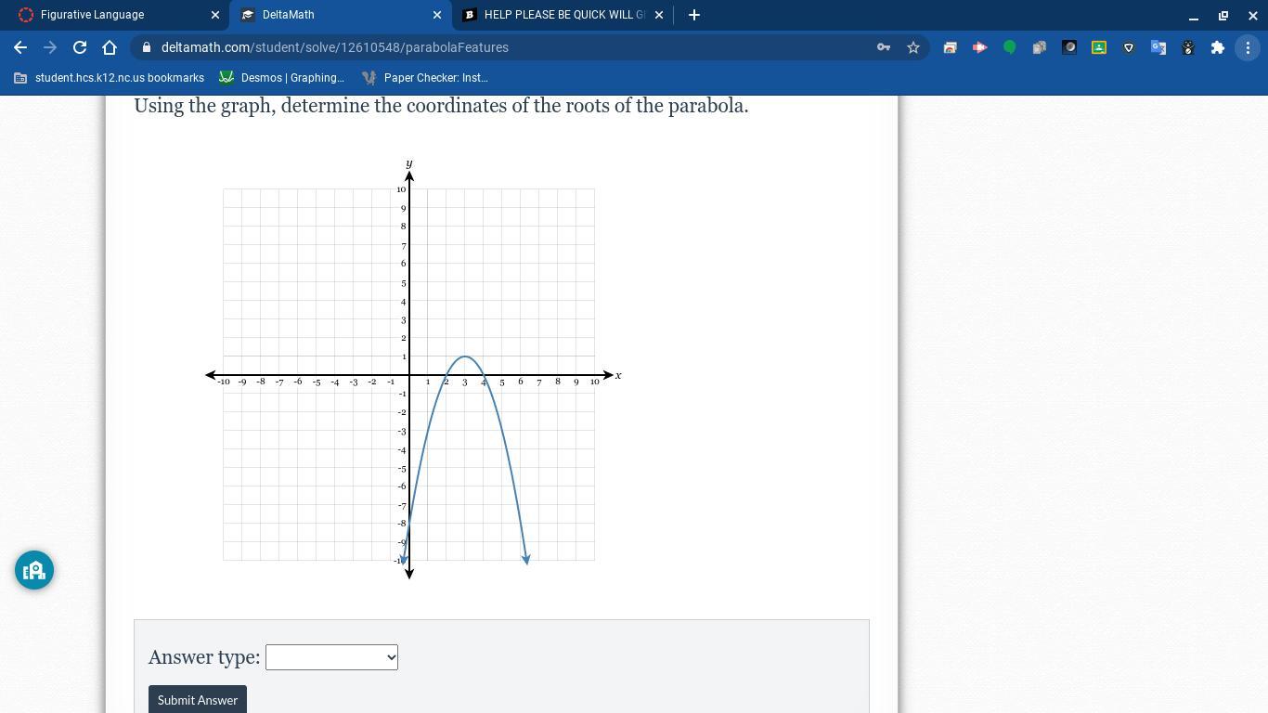This screenshot has height=713, width=1268.
Task: Click the teal floating helper icon
Action: click(34, 570)
